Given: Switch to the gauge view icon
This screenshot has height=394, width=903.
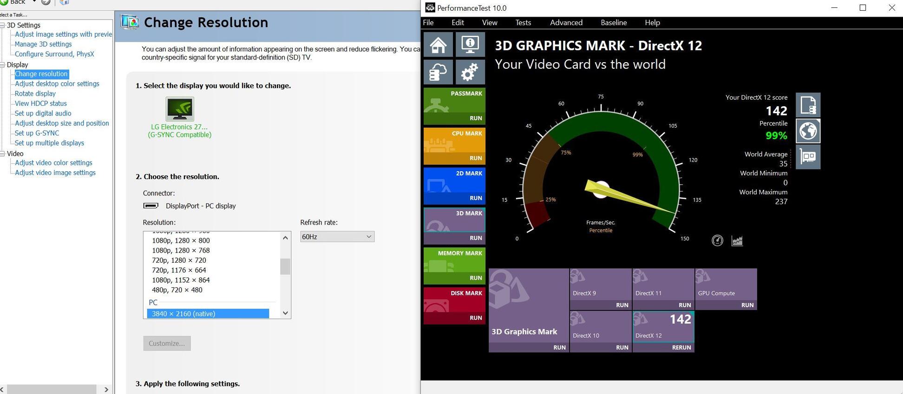Looking at the screenshot, I should [x=717, y=240].
